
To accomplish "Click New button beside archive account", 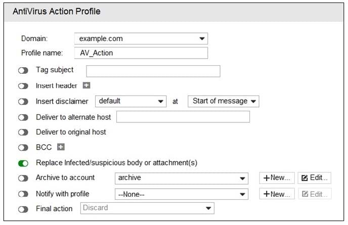I will [x=277, y=178].
